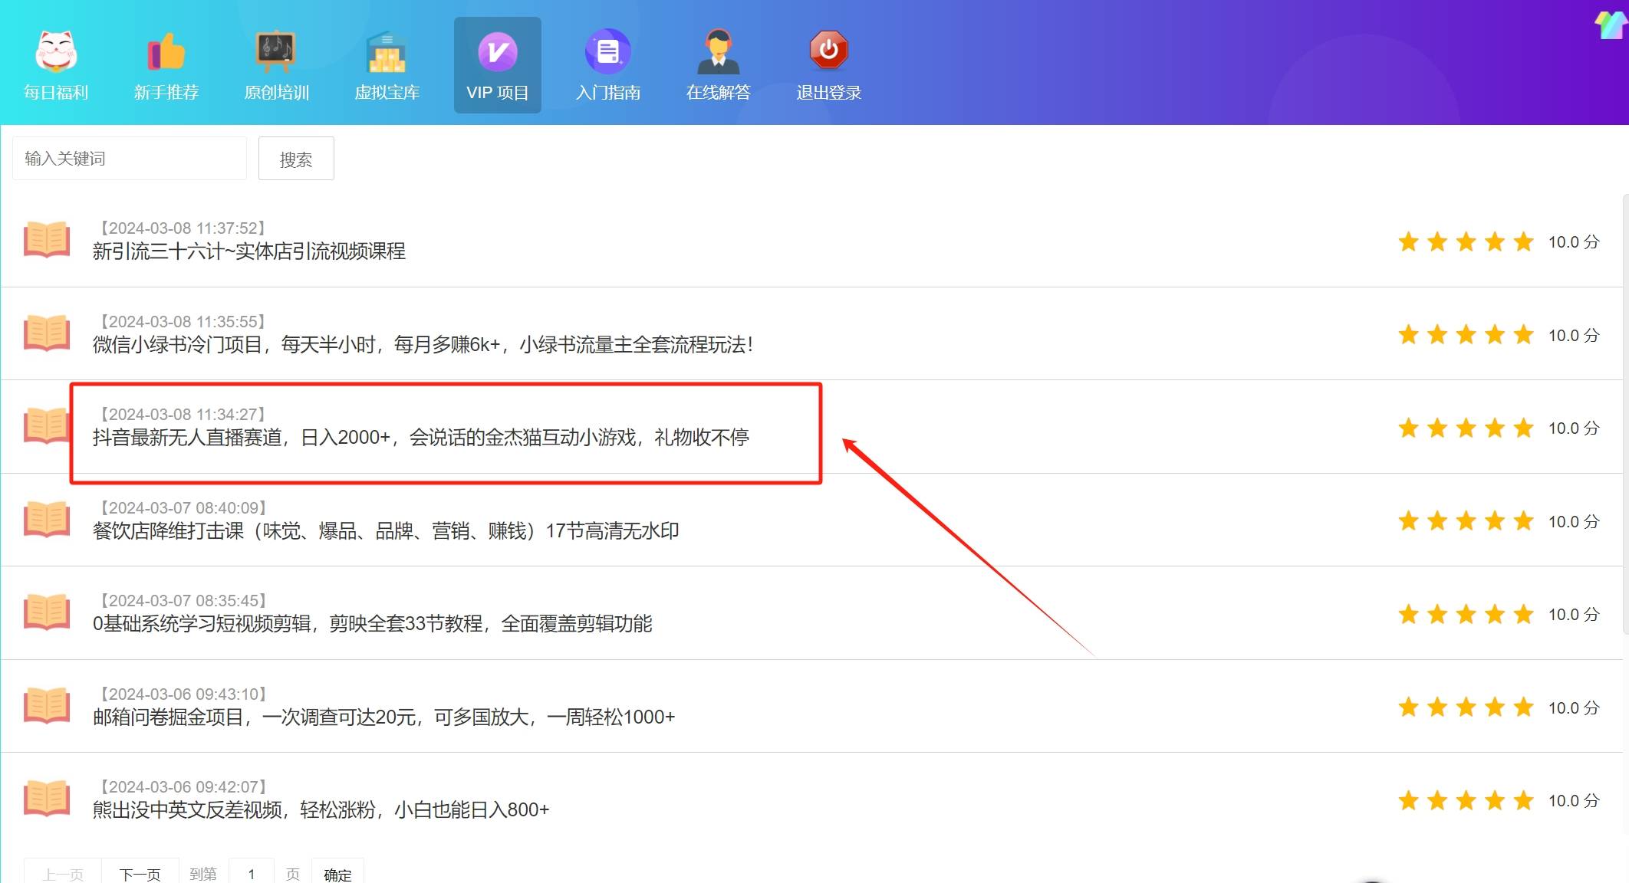Click the 退出登录 power icon
Screen dimensions: 1629x883
point(829,51)
